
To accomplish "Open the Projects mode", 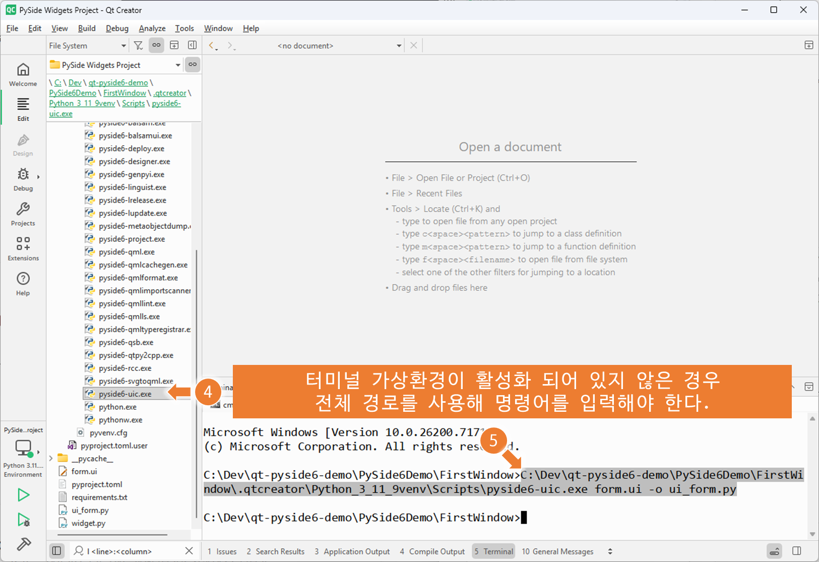I will tap(23, 214).
